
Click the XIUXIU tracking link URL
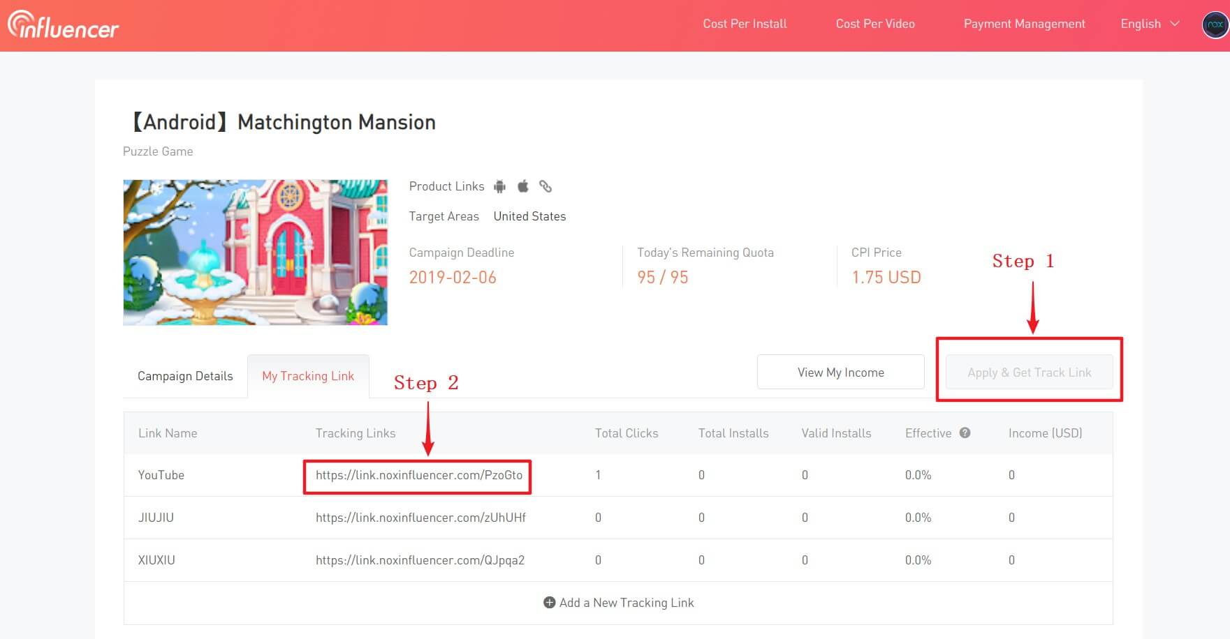point(420,560)
